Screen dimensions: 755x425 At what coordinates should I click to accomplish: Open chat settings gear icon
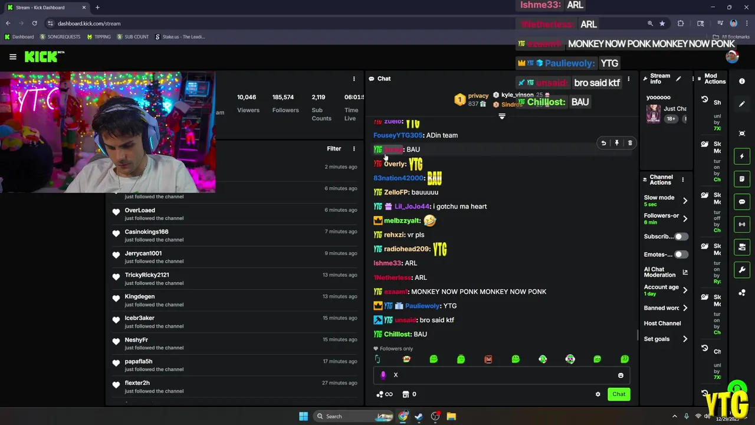(598, 394)
